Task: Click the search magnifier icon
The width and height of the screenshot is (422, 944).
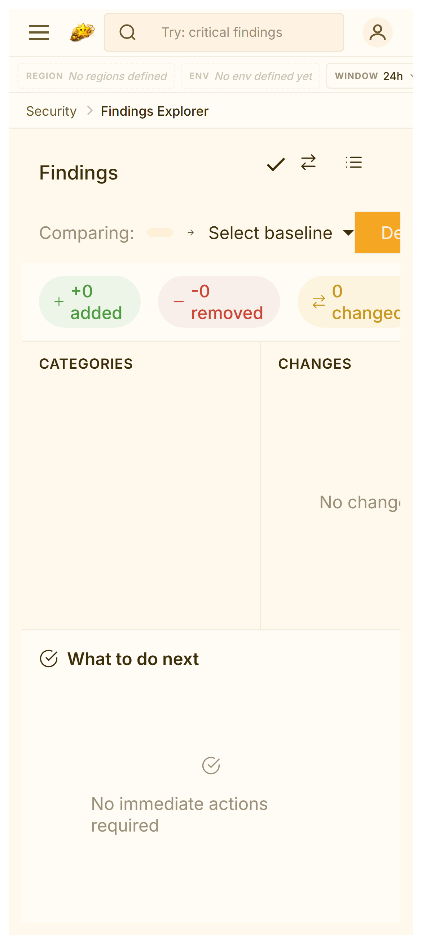Action: (x=127, y=32)
